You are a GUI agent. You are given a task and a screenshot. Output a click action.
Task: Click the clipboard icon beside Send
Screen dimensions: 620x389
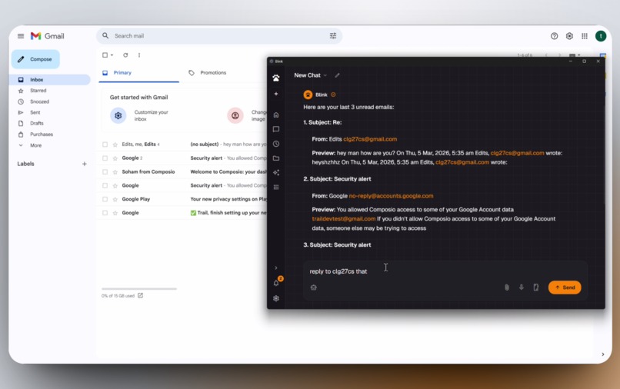point(536,288)
